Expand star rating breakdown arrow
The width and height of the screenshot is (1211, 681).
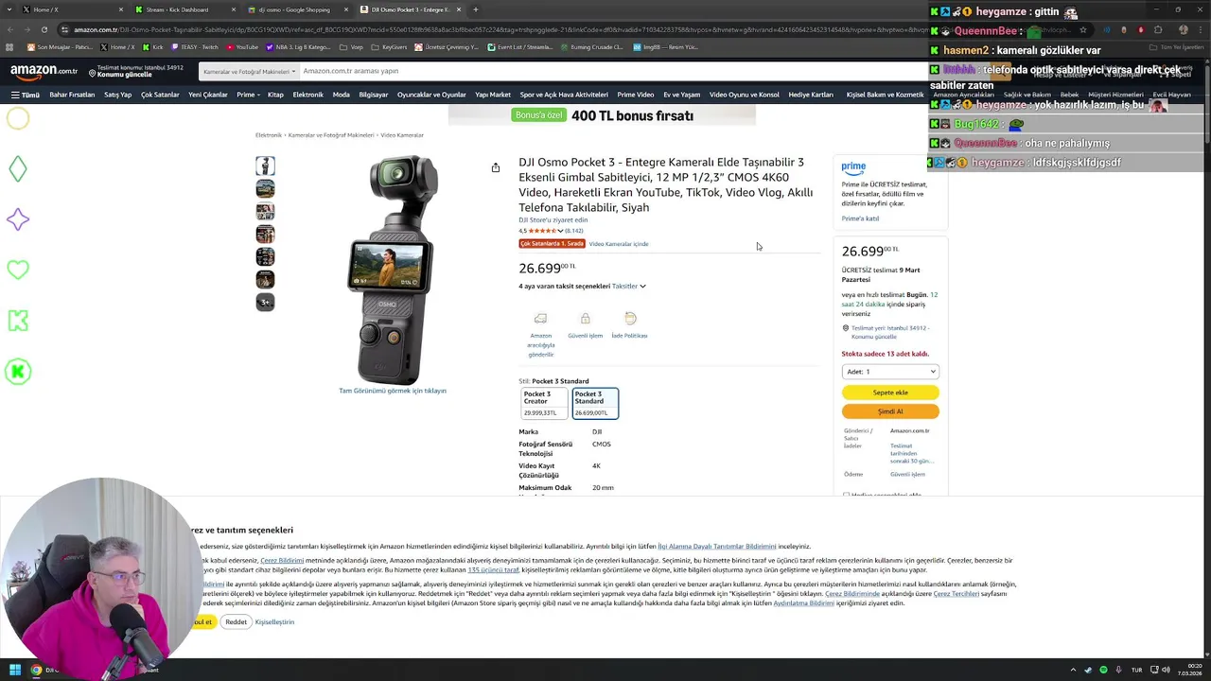pyautogui.click(x=560, y=231)
